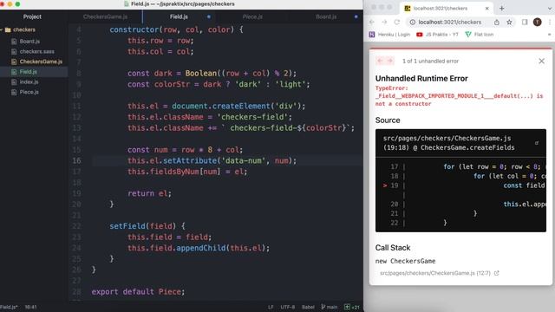Click the Babel grammar selector in status bar
Image resolution: width=555 pixels, height=312 pixels.
(308, 307)
